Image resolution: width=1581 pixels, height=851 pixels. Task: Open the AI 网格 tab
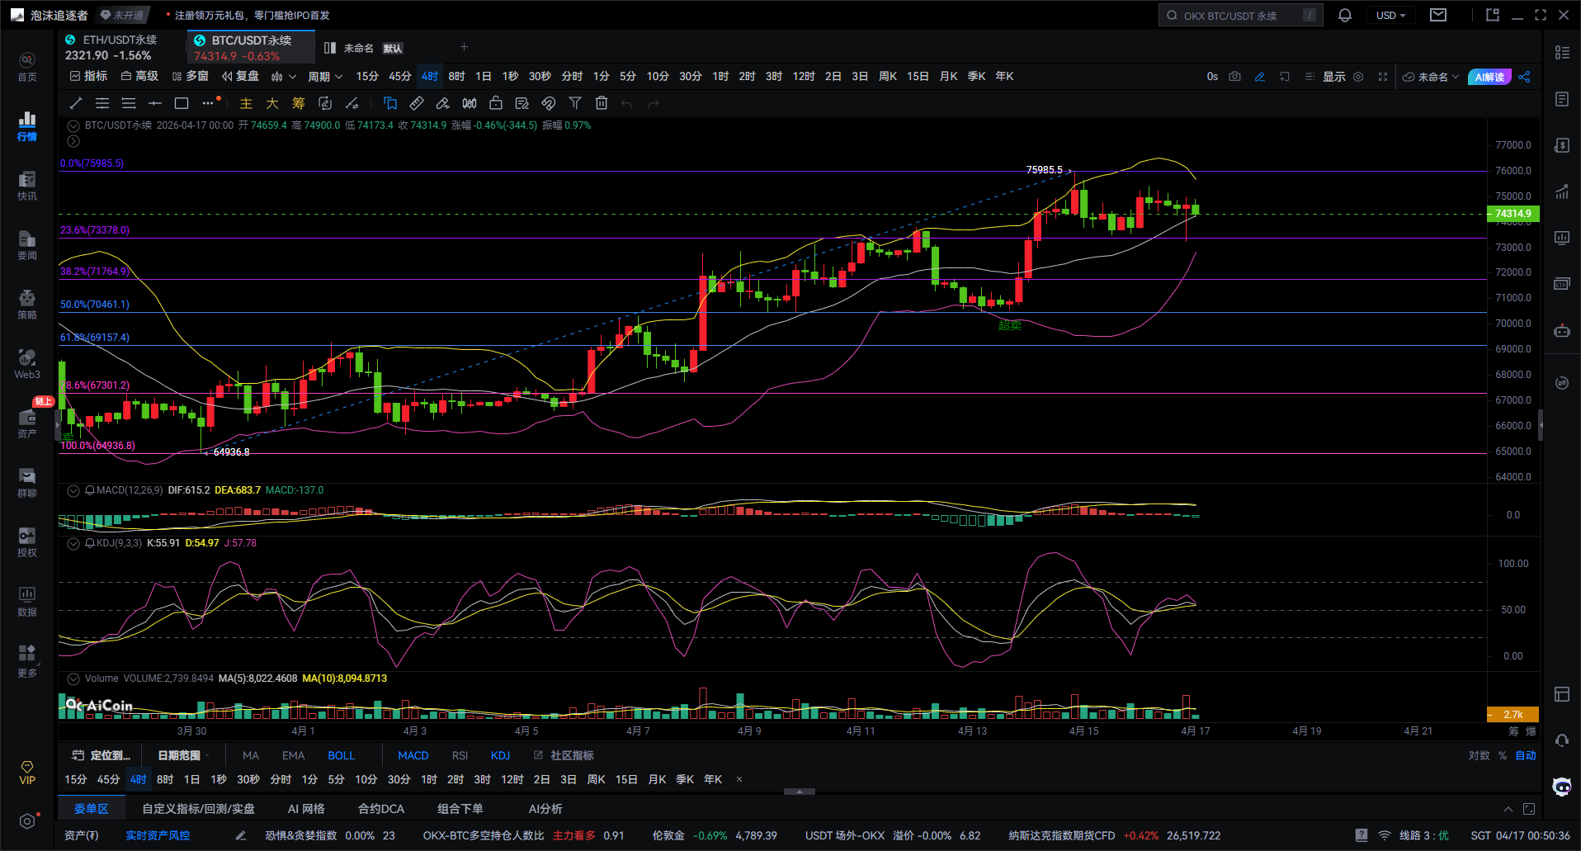tap(306, 809)
